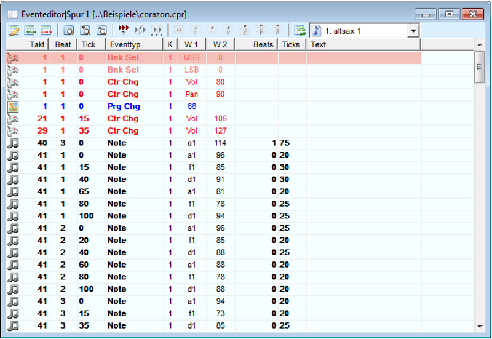Click the program change icon in Prg Chg row
Screen dimensions: 492x339
pos(13,106)
